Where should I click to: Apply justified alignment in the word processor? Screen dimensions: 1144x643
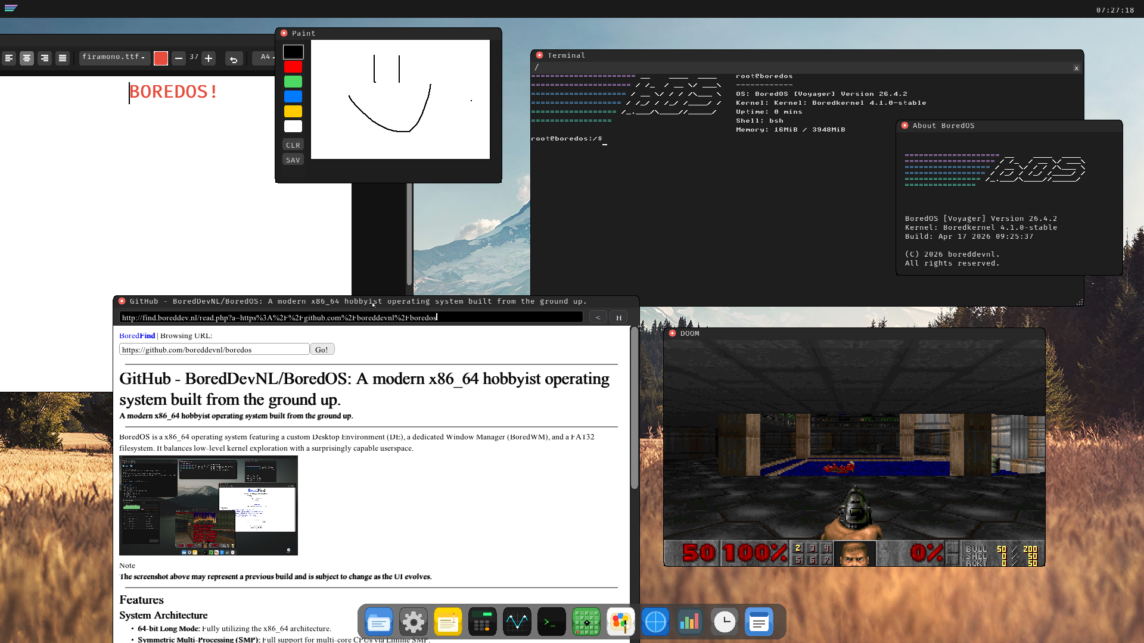pyautogui.click(x=63, y=58)
